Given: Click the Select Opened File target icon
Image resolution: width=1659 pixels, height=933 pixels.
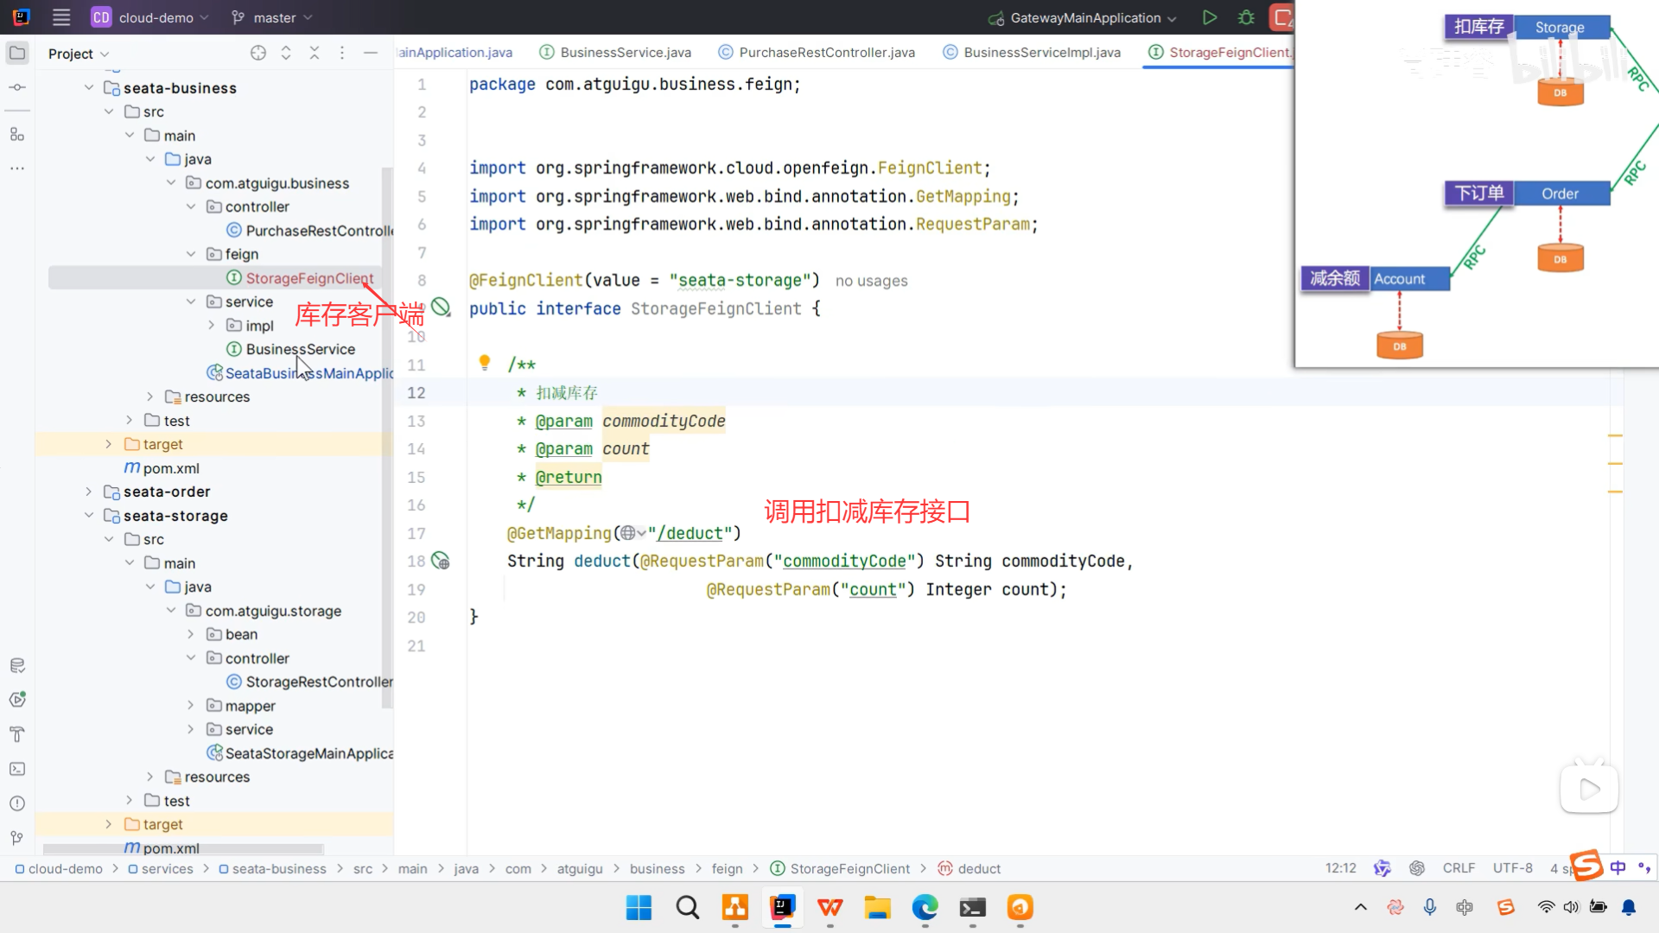Looking at the screenshot, I should pyautogui.click(x=257, y=53).
